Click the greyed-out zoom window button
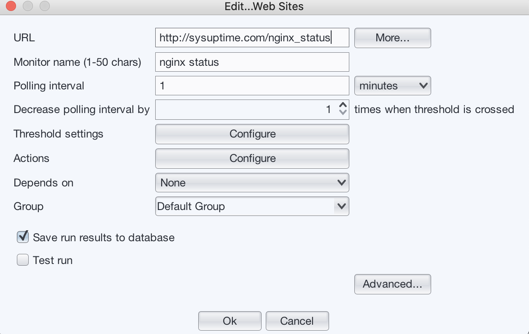Viewport: 529px width, 334px height. pos(44,6)
